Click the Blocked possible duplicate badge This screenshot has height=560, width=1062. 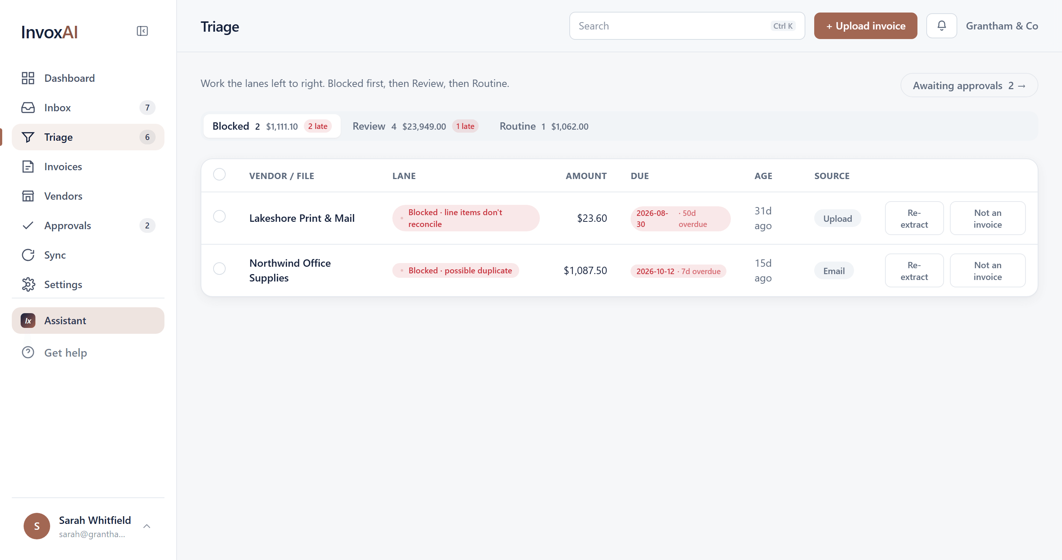[x=455, y=270]
